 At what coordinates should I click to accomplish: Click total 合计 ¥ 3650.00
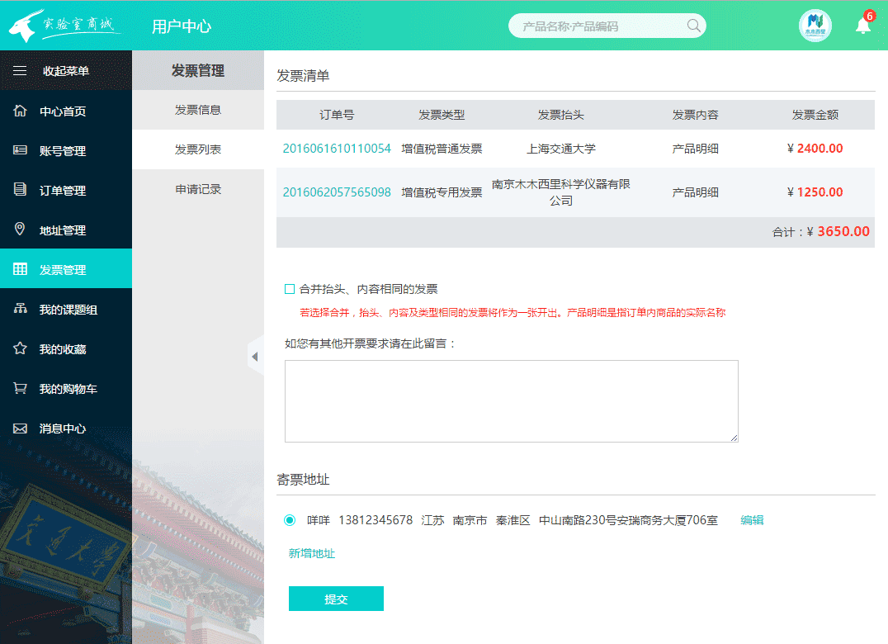pos(820,232)
